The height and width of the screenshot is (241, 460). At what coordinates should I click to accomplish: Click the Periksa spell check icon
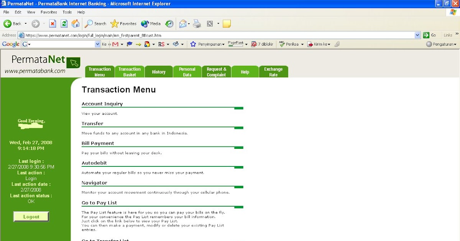(282, 44)
